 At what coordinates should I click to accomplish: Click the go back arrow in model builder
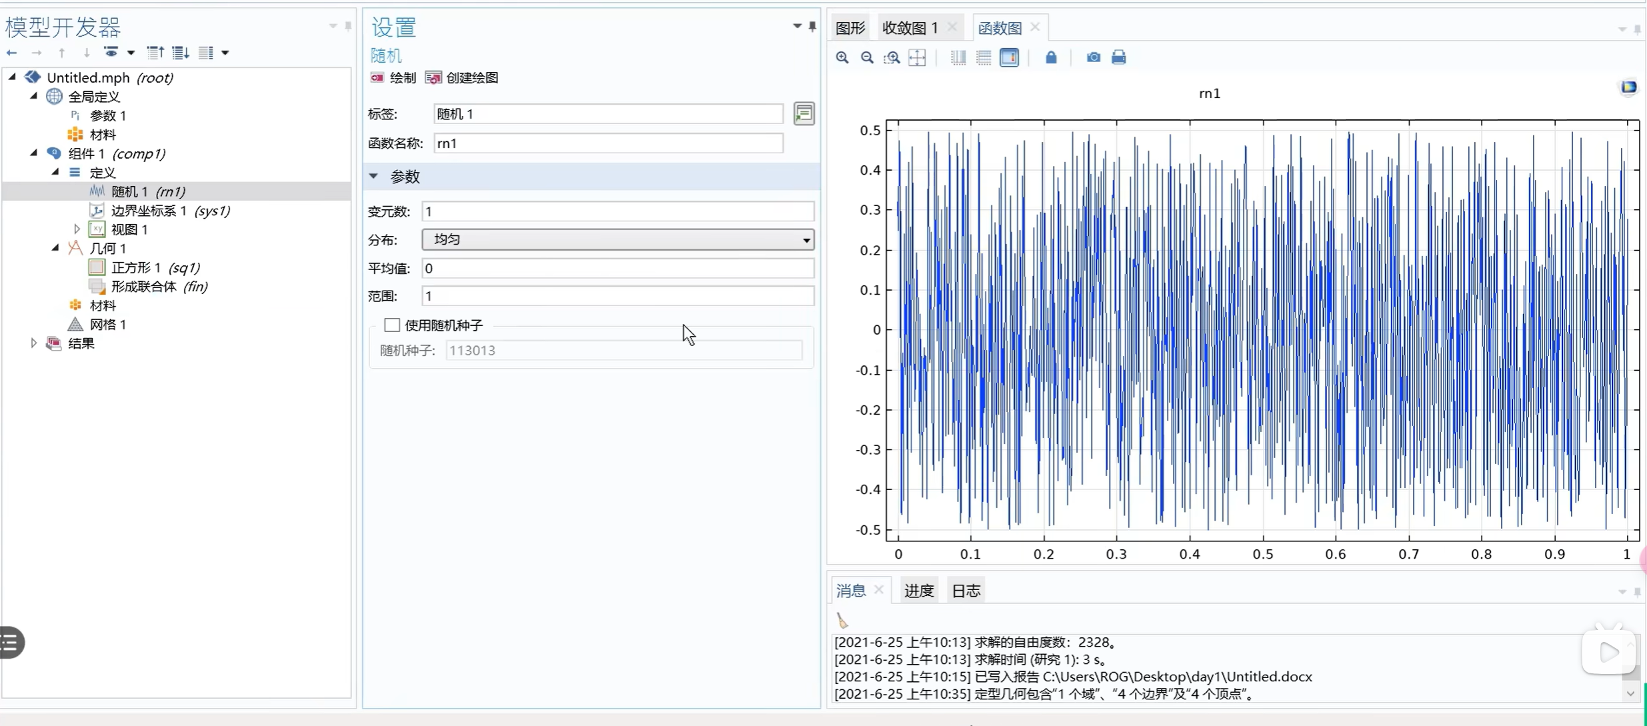pos(12,53)
